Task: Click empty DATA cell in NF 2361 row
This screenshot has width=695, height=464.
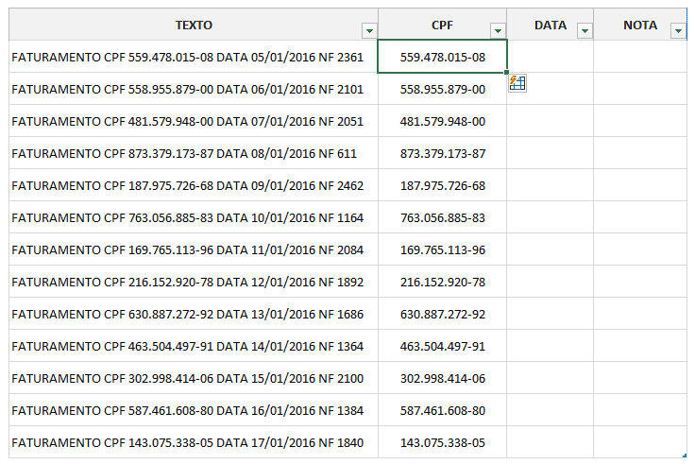Action: (551, 57)
